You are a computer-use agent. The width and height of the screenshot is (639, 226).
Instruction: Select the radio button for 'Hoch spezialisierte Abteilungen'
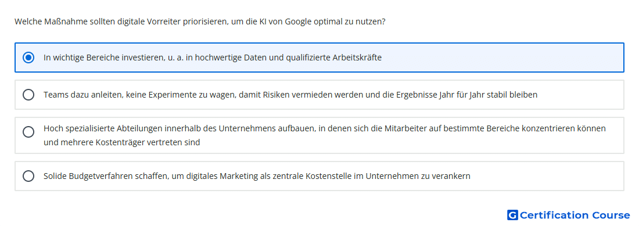(28, 132)
